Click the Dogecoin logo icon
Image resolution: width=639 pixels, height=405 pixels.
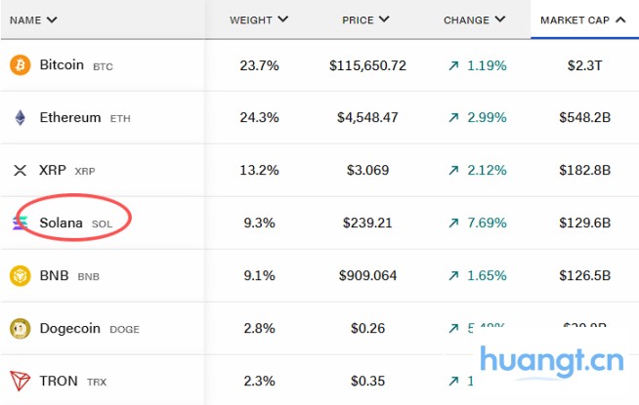point(20,329)
